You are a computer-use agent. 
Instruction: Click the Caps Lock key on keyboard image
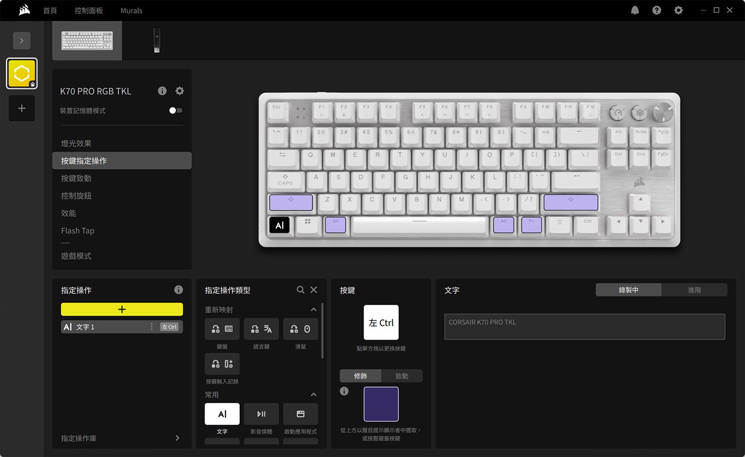click(285, 180)
